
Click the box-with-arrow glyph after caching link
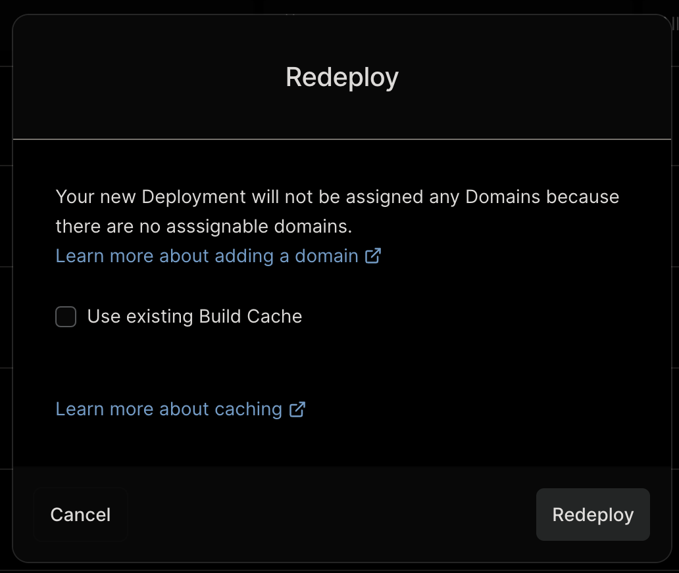(x=298, y=409)
